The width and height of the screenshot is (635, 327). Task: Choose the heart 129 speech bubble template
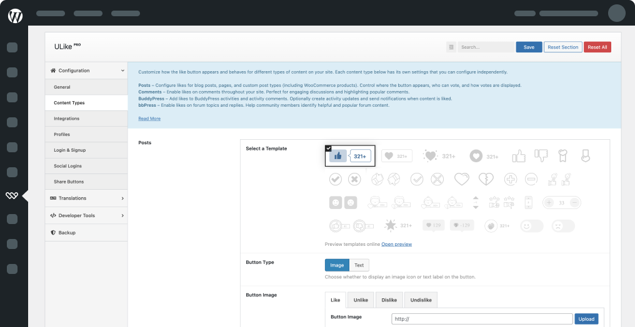click(x=433, y=225)
